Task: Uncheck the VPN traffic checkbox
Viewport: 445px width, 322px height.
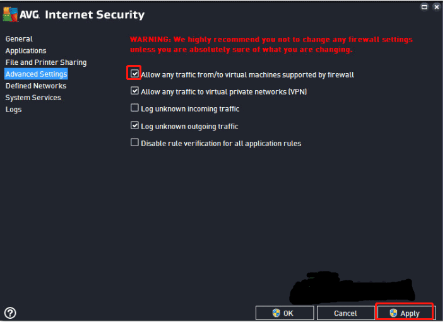Action: pyautogui.click(x=134, y=91)
